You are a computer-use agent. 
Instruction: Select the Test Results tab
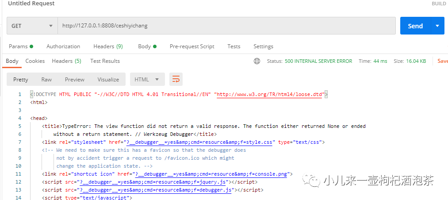tap(105, 61)
